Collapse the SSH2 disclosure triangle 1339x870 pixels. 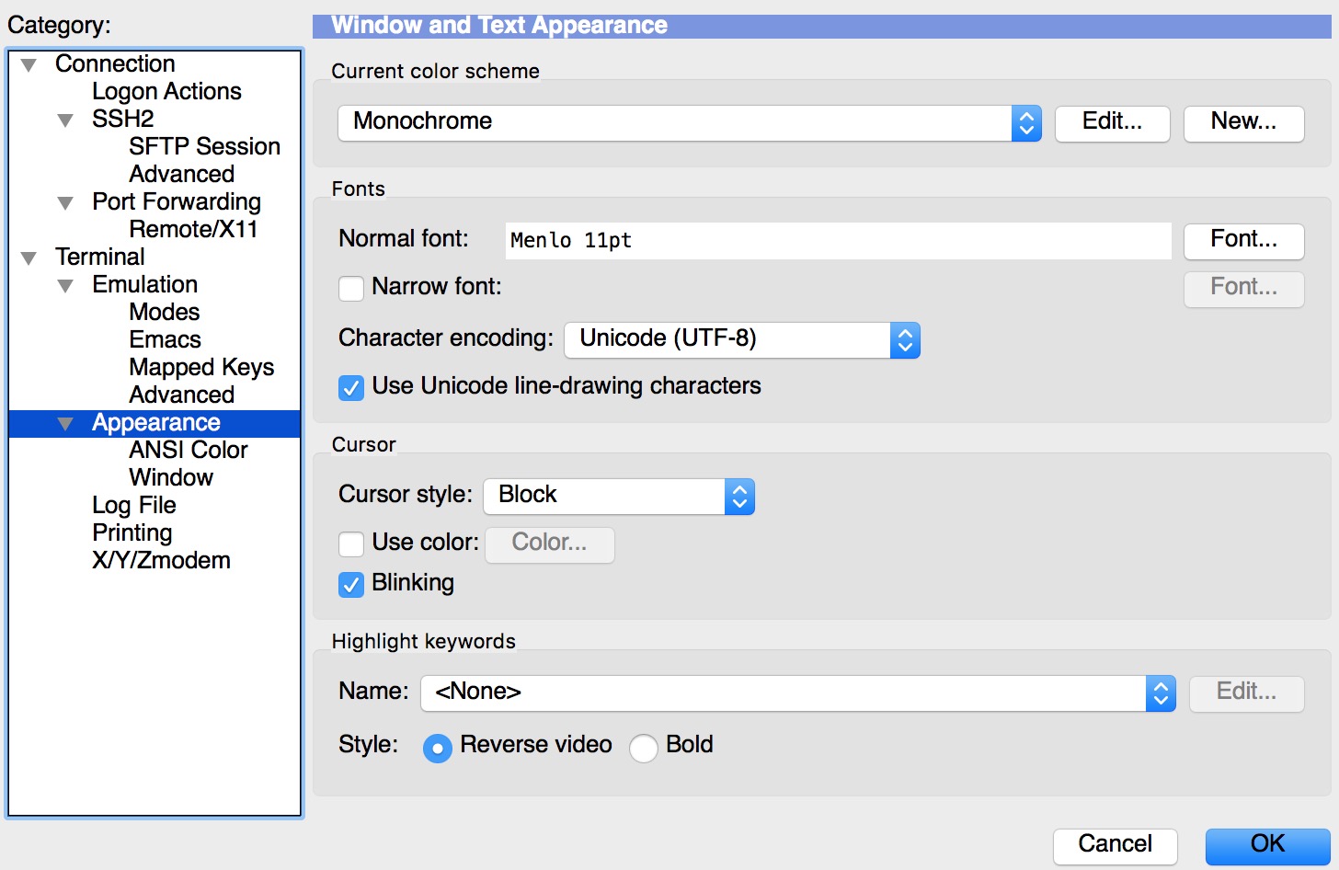click(65, 120)
